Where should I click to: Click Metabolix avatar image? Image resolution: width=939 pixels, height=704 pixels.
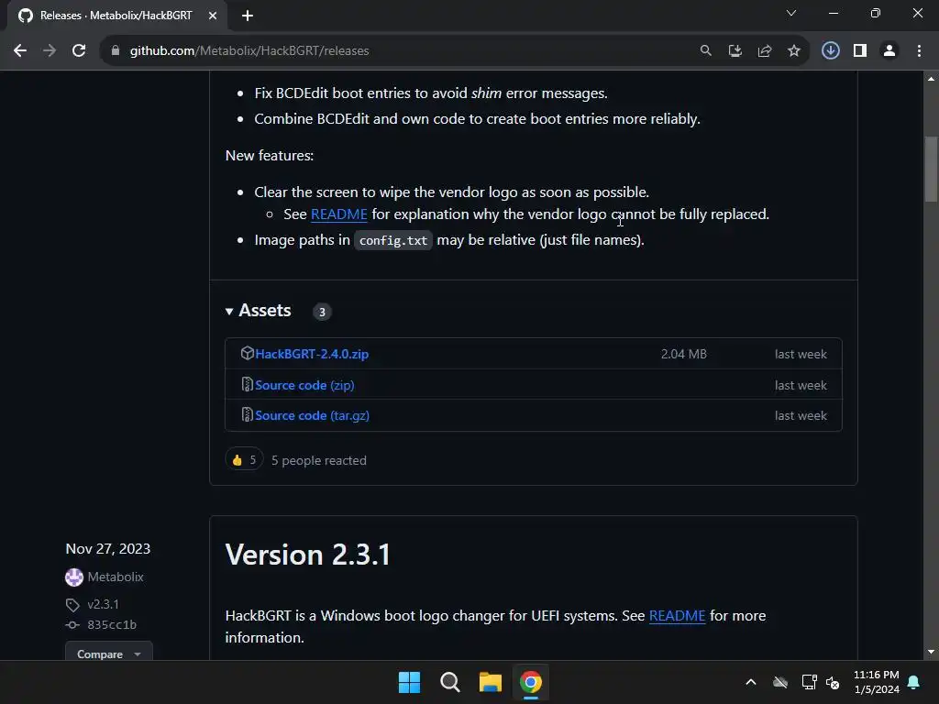pos(74,577)
